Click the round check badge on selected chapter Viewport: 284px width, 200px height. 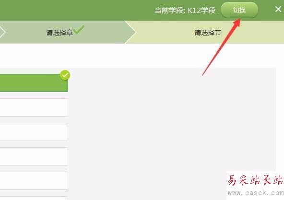pos(65,75)
